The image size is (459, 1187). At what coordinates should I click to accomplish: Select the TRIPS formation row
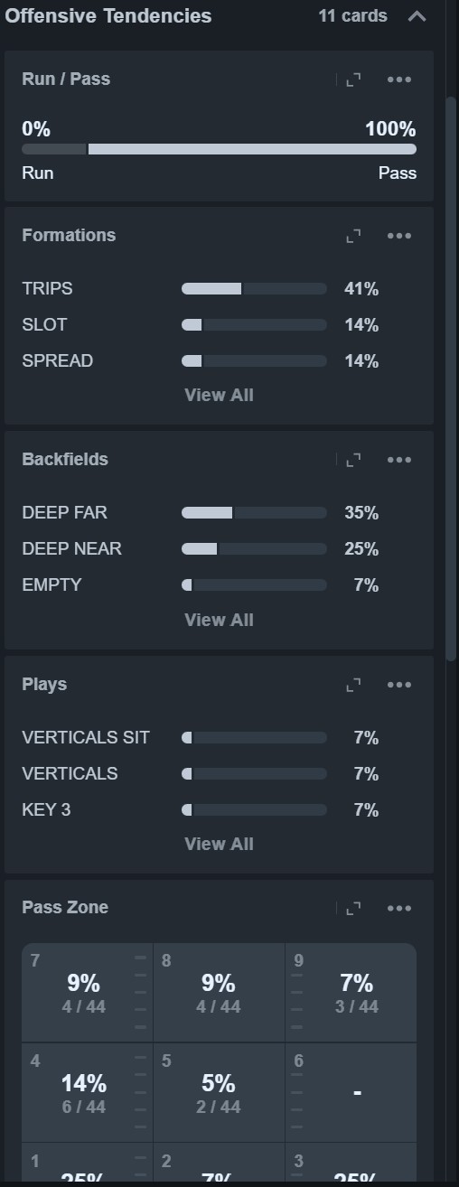coord(201,289)
